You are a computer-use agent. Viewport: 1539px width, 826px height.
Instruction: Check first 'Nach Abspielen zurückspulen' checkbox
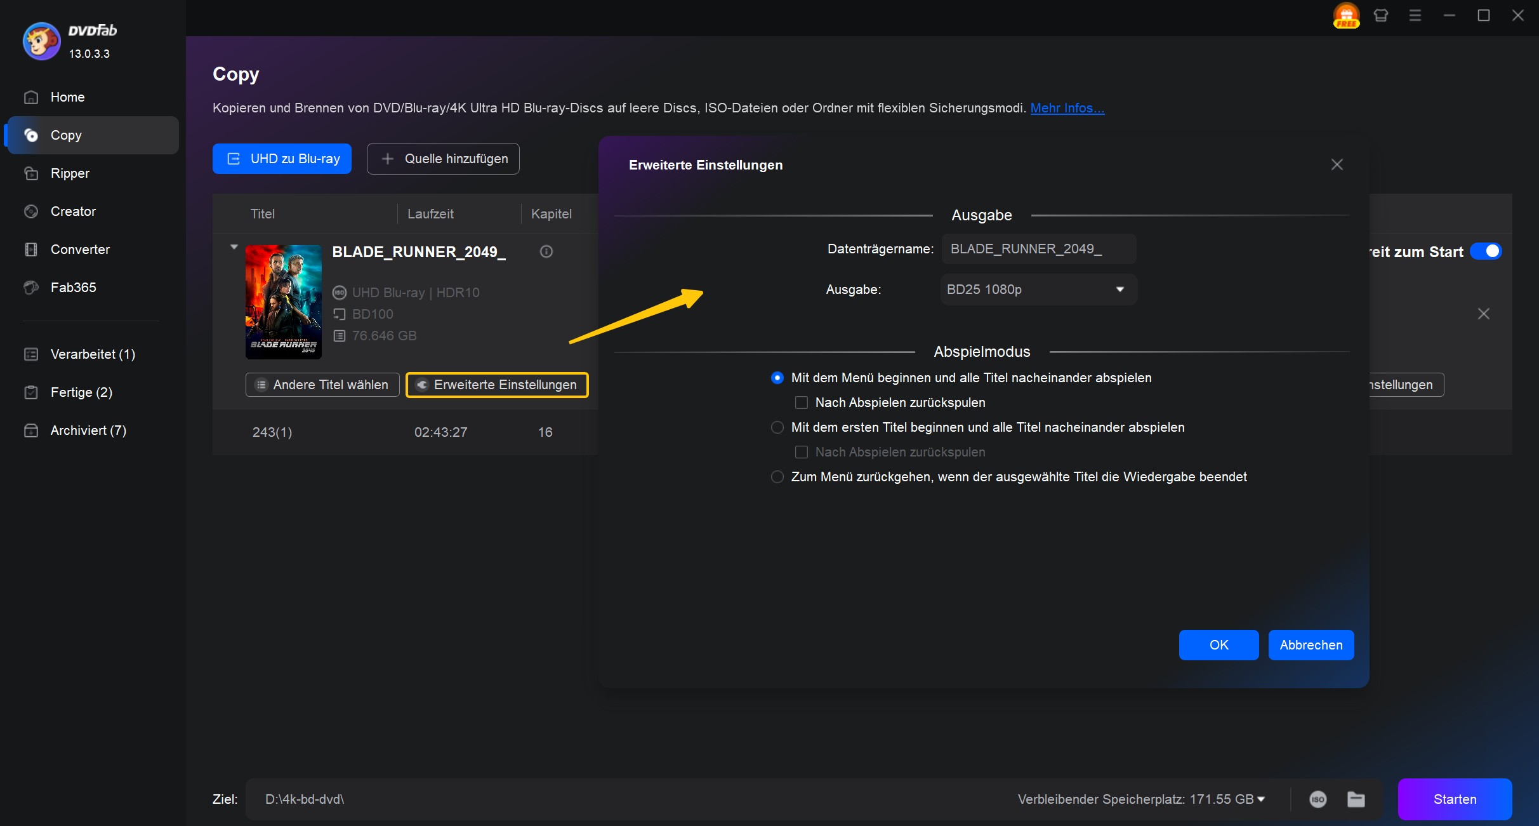click(x=802, y=403)
